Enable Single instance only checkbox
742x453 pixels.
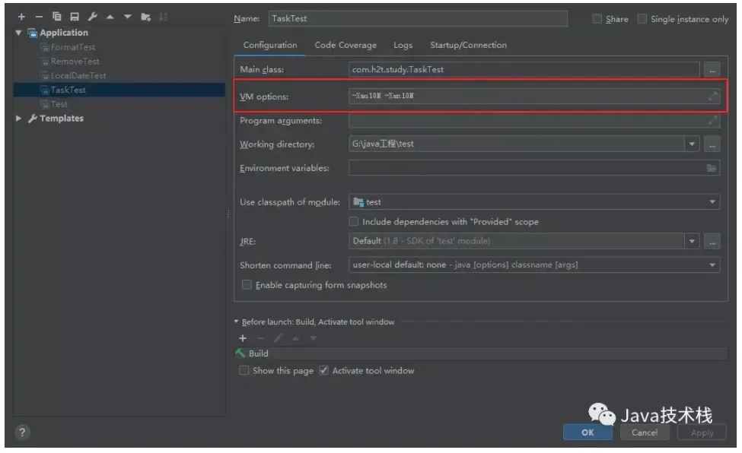642,19
